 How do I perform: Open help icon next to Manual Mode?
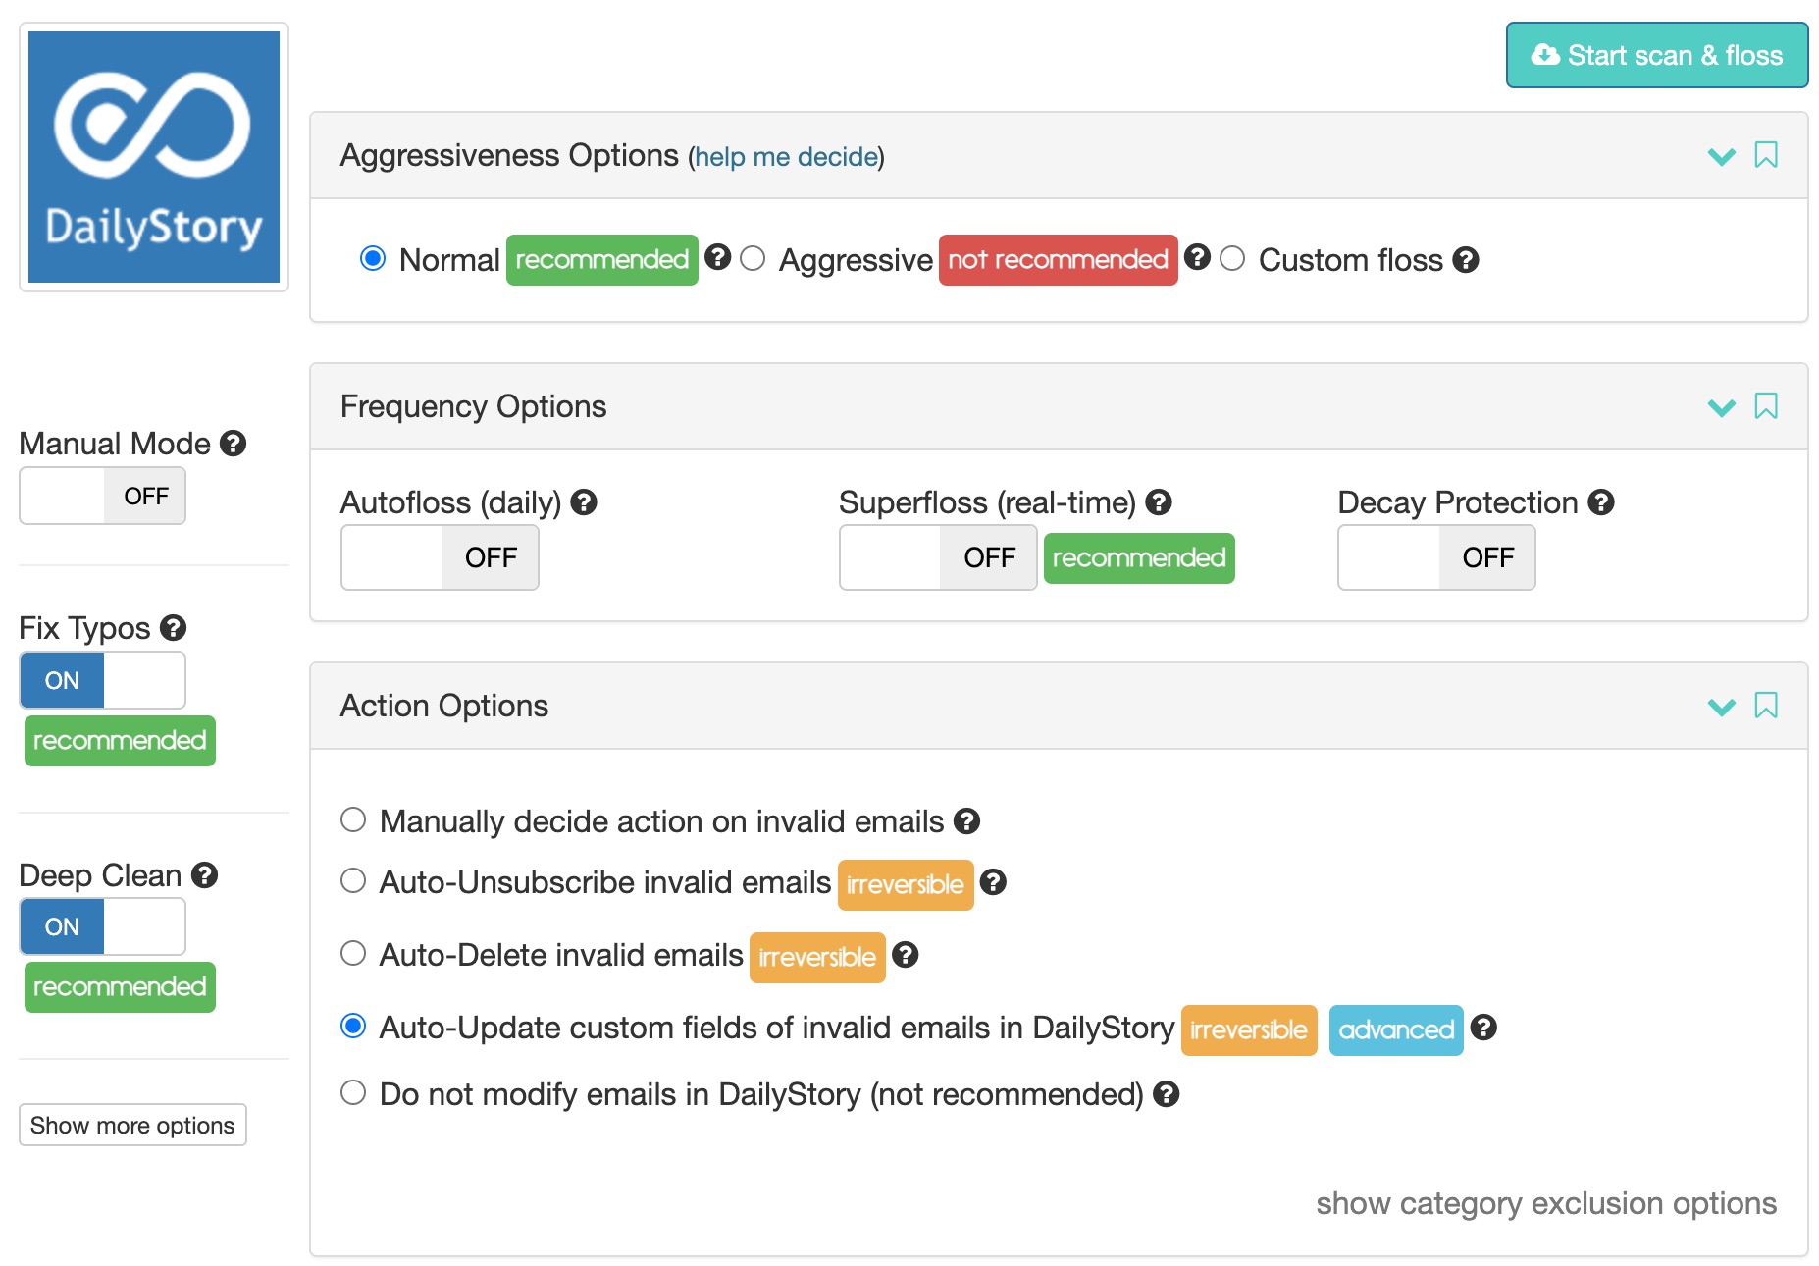click(x=233, y=444)
